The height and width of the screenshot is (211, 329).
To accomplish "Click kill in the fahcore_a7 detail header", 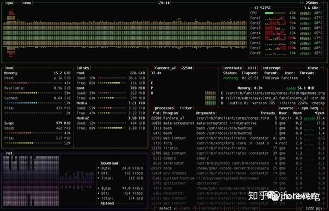I will [x=252, y=68].
